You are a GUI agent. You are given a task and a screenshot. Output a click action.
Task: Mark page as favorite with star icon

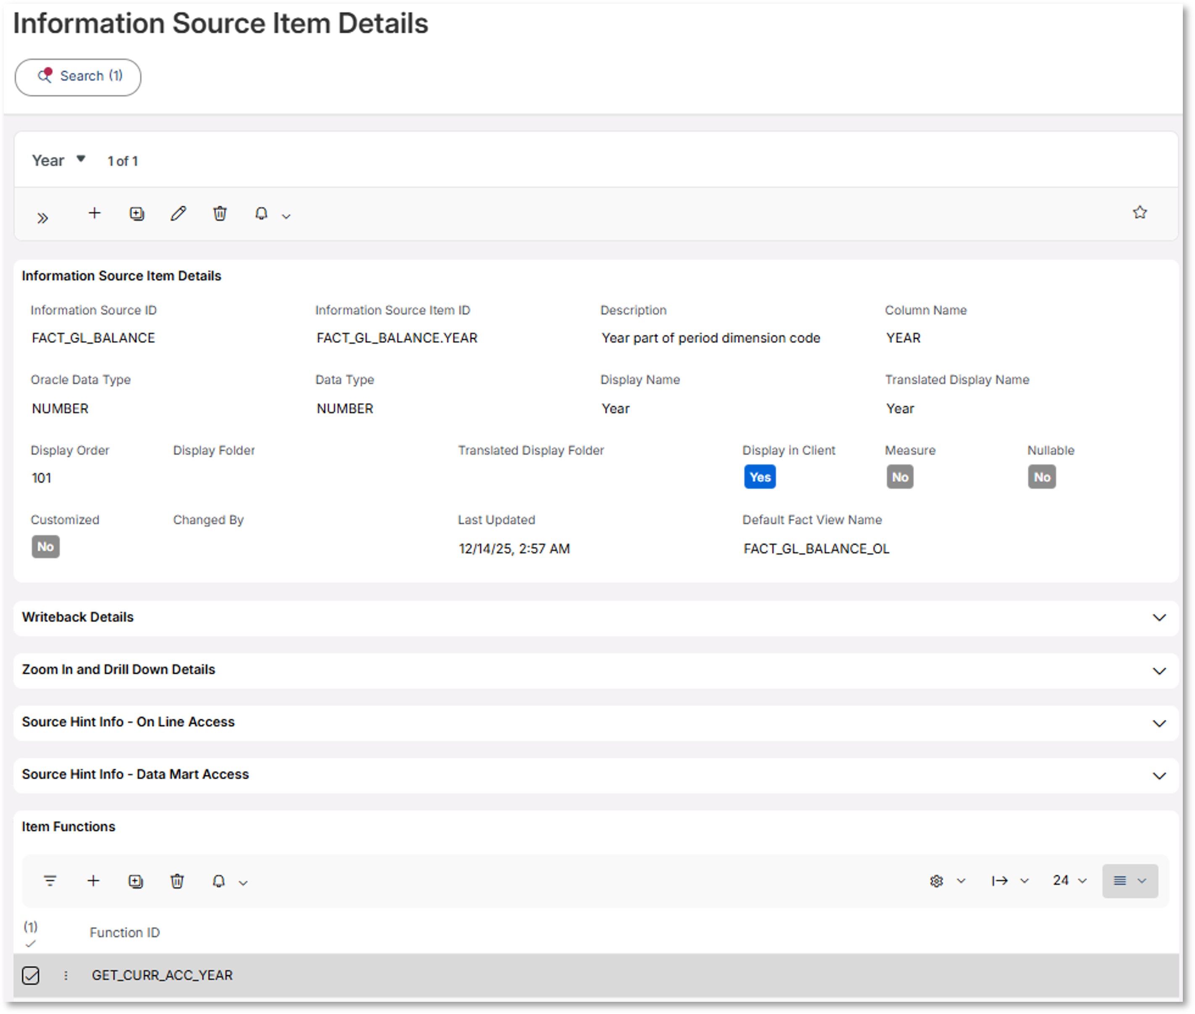coord(1140,212)
